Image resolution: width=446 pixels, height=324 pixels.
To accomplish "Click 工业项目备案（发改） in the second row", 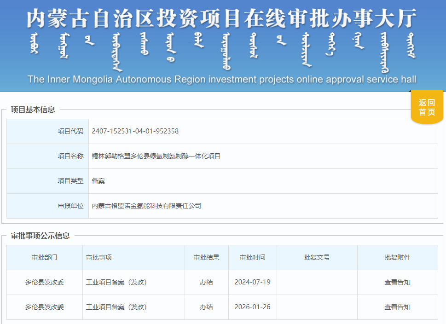I will 116,307.
